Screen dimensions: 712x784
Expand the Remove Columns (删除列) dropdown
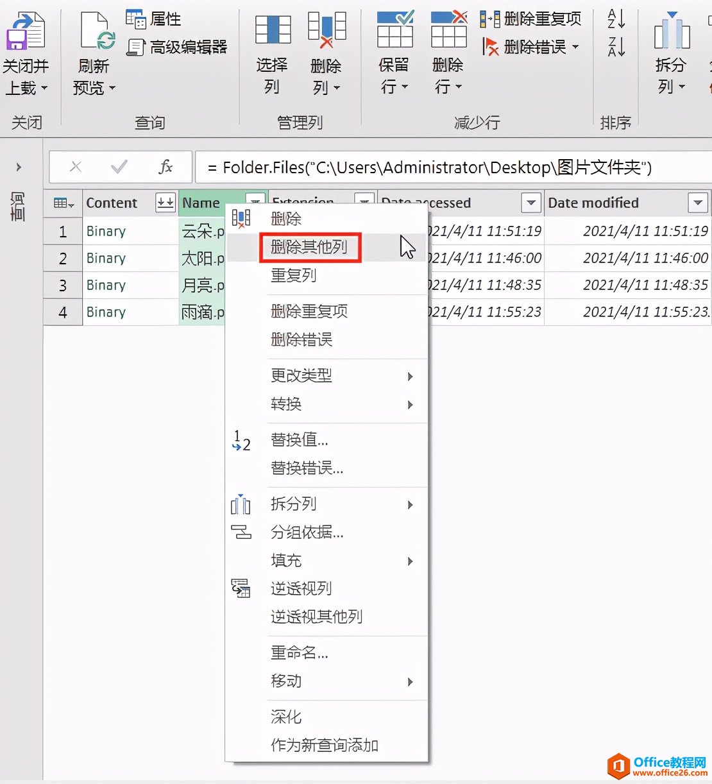[337, 88]
